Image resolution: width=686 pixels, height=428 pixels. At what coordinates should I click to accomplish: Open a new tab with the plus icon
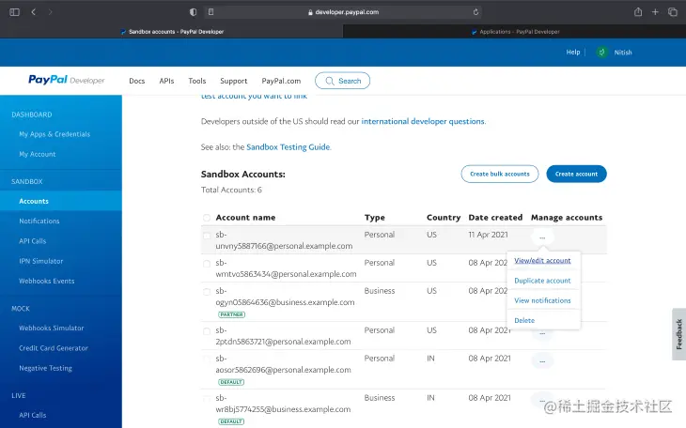pyautogui.click(x=655, y=12)
